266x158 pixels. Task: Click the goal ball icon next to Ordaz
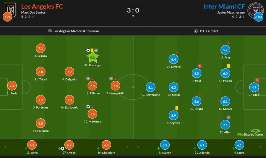(x=62, y=149)
